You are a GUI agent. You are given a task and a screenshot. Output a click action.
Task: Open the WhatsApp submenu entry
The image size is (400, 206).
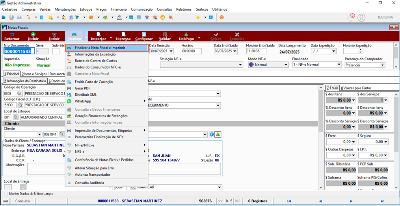point(107,101)
